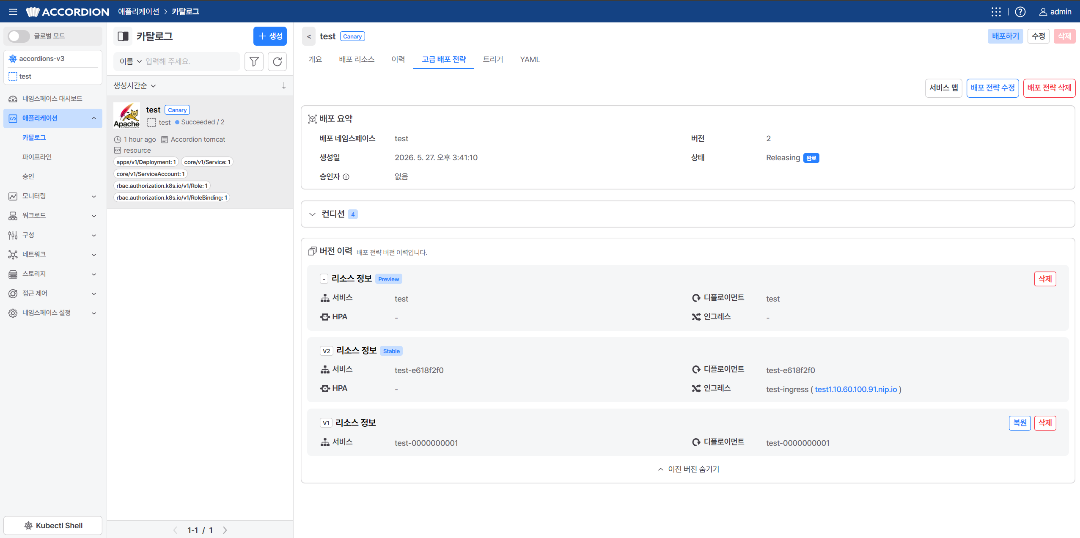Viewport: 1080px width, 538px height.
Task: Expand the 네트워크 sidebar menu
Action: 53,254
